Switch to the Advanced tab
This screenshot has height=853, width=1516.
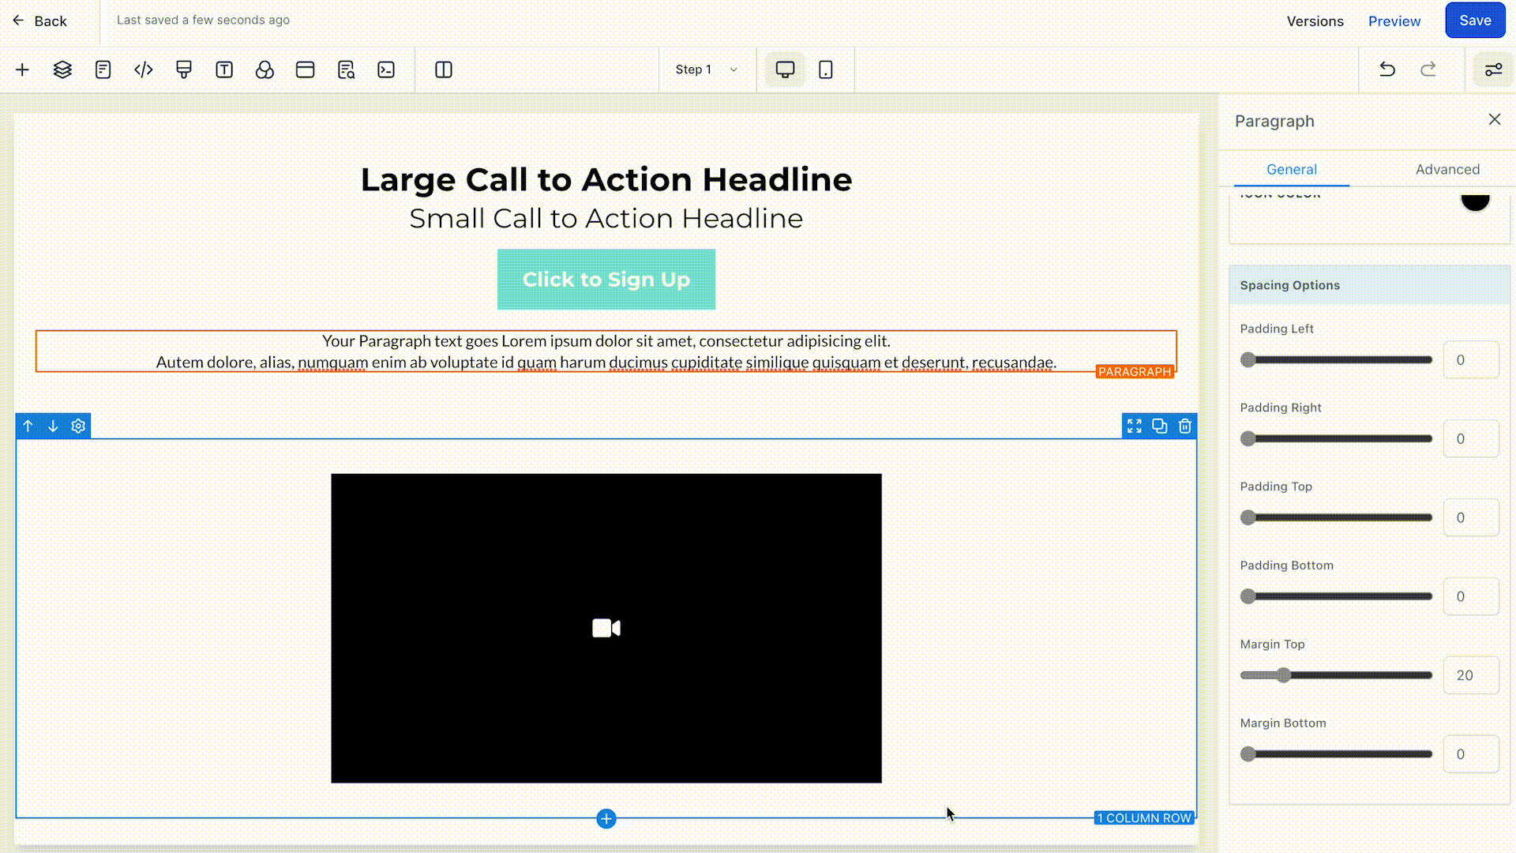1447,169
